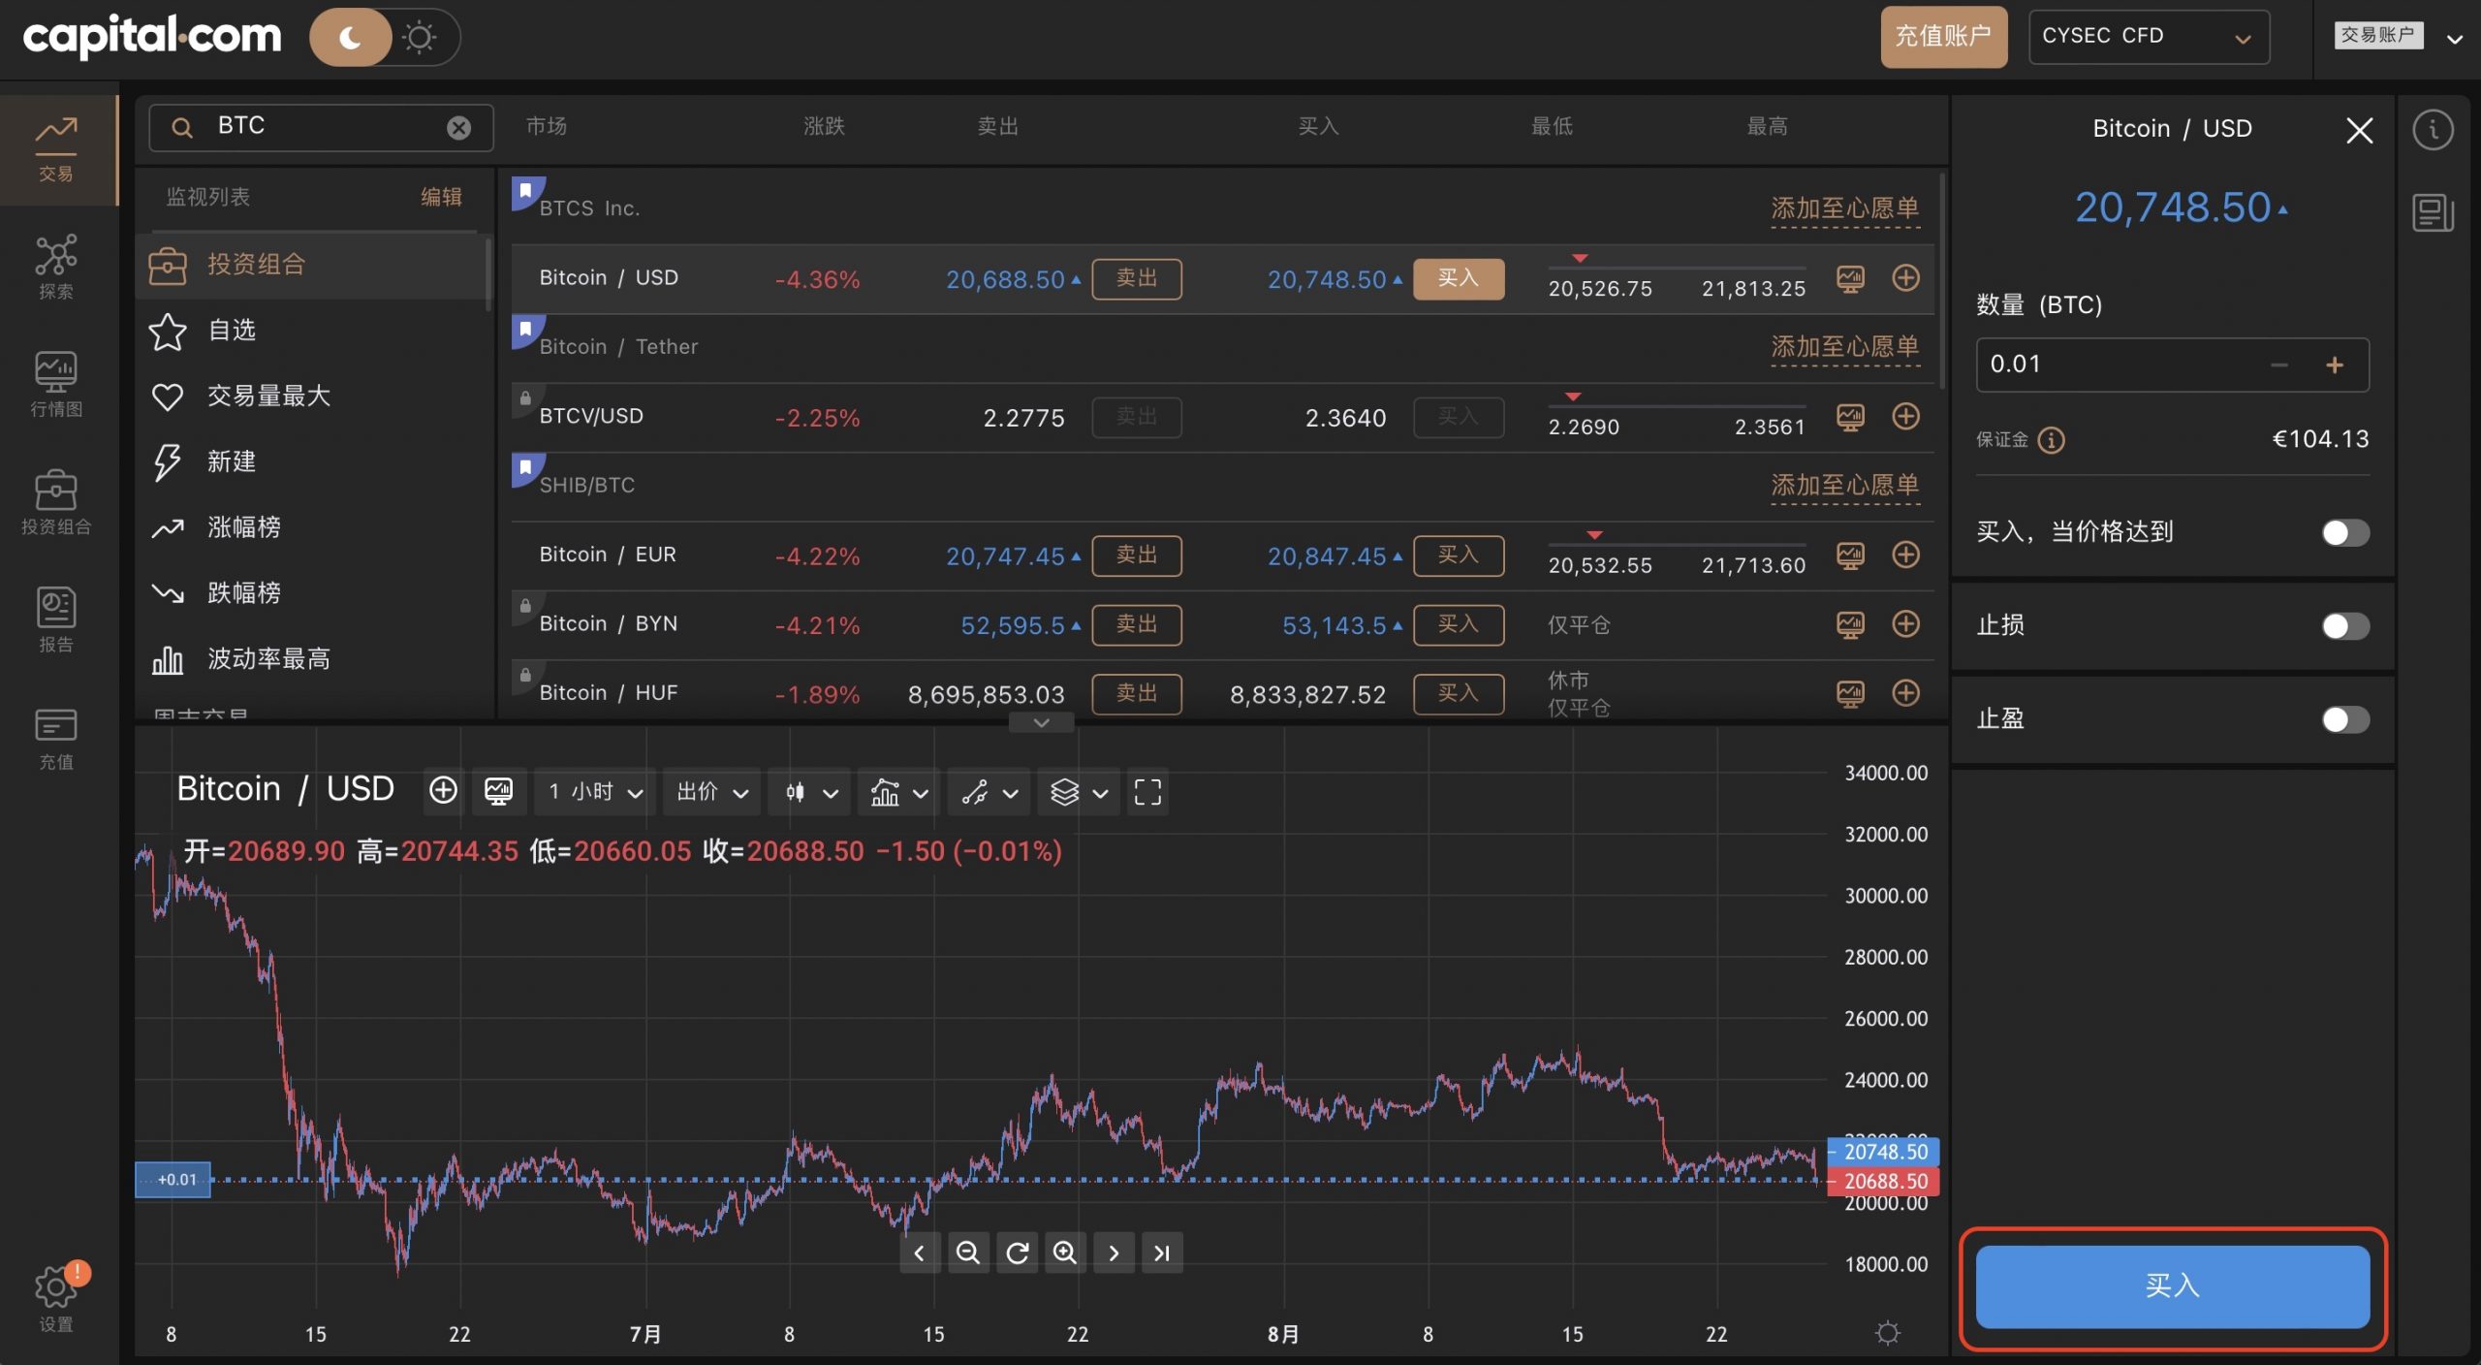Image resolution: width=2481 pixels, height=1365 pixels.
Task: Open the layers dropdown
Action: point(1079,792)
